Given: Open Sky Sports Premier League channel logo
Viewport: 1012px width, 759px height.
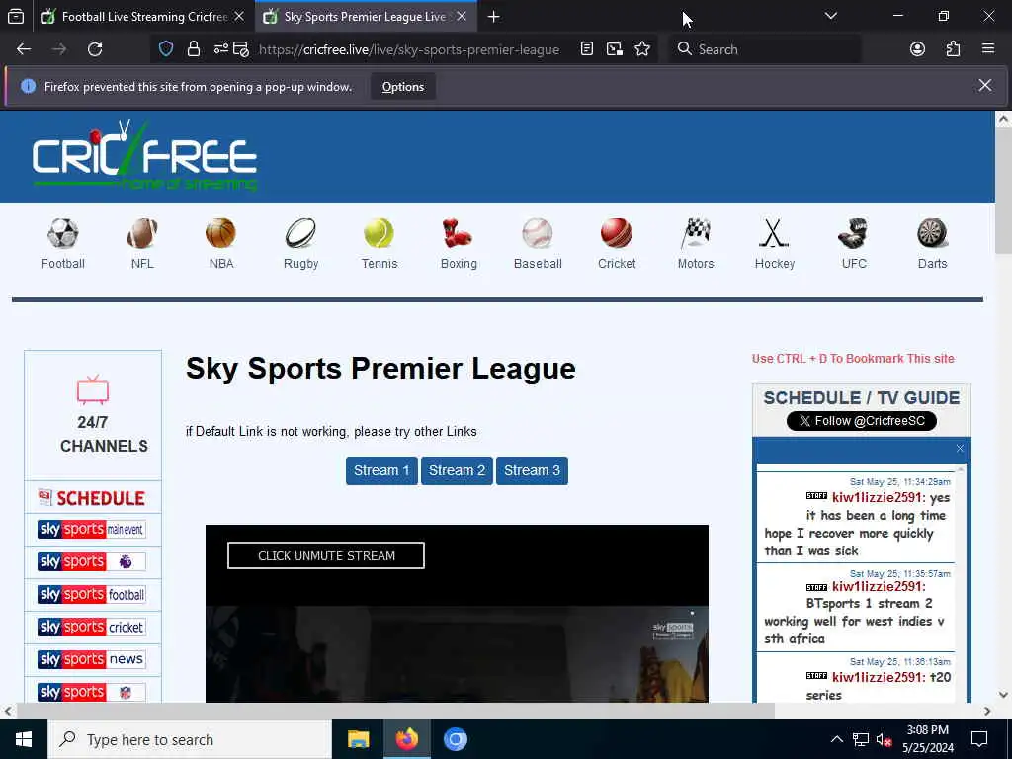Looking at the screenshot, I should 92,561.
